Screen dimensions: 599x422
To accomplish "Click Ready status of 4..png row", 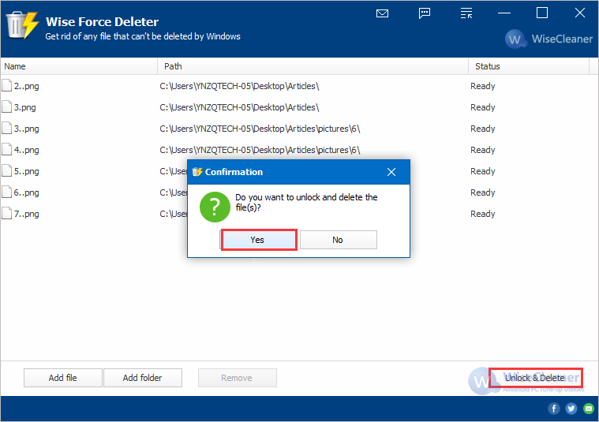I will point(482,150).
